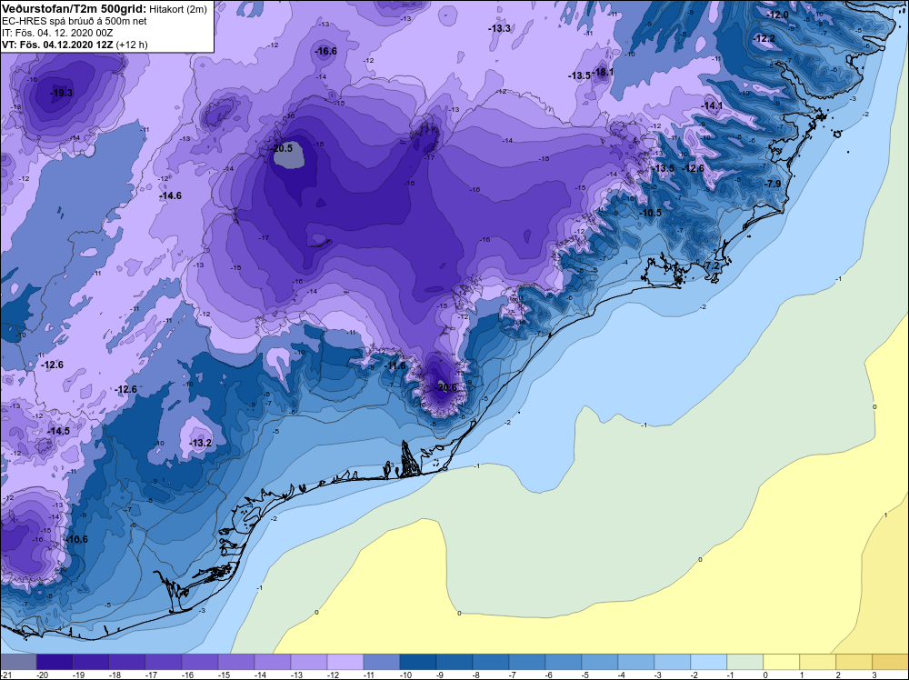Click the -13.2 temperature label

[x=201, y=443]
